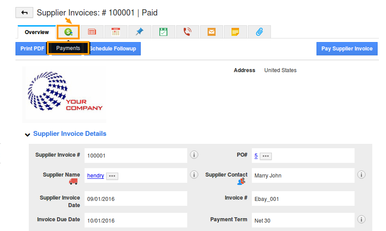Screen dimensions: 386x231
Task: Click the Supplier Contact field Marry John
Action: point(303,175)
